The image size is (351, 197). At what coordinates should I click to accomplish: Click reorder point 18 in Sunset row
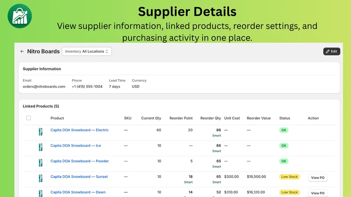tap(190, 176)
